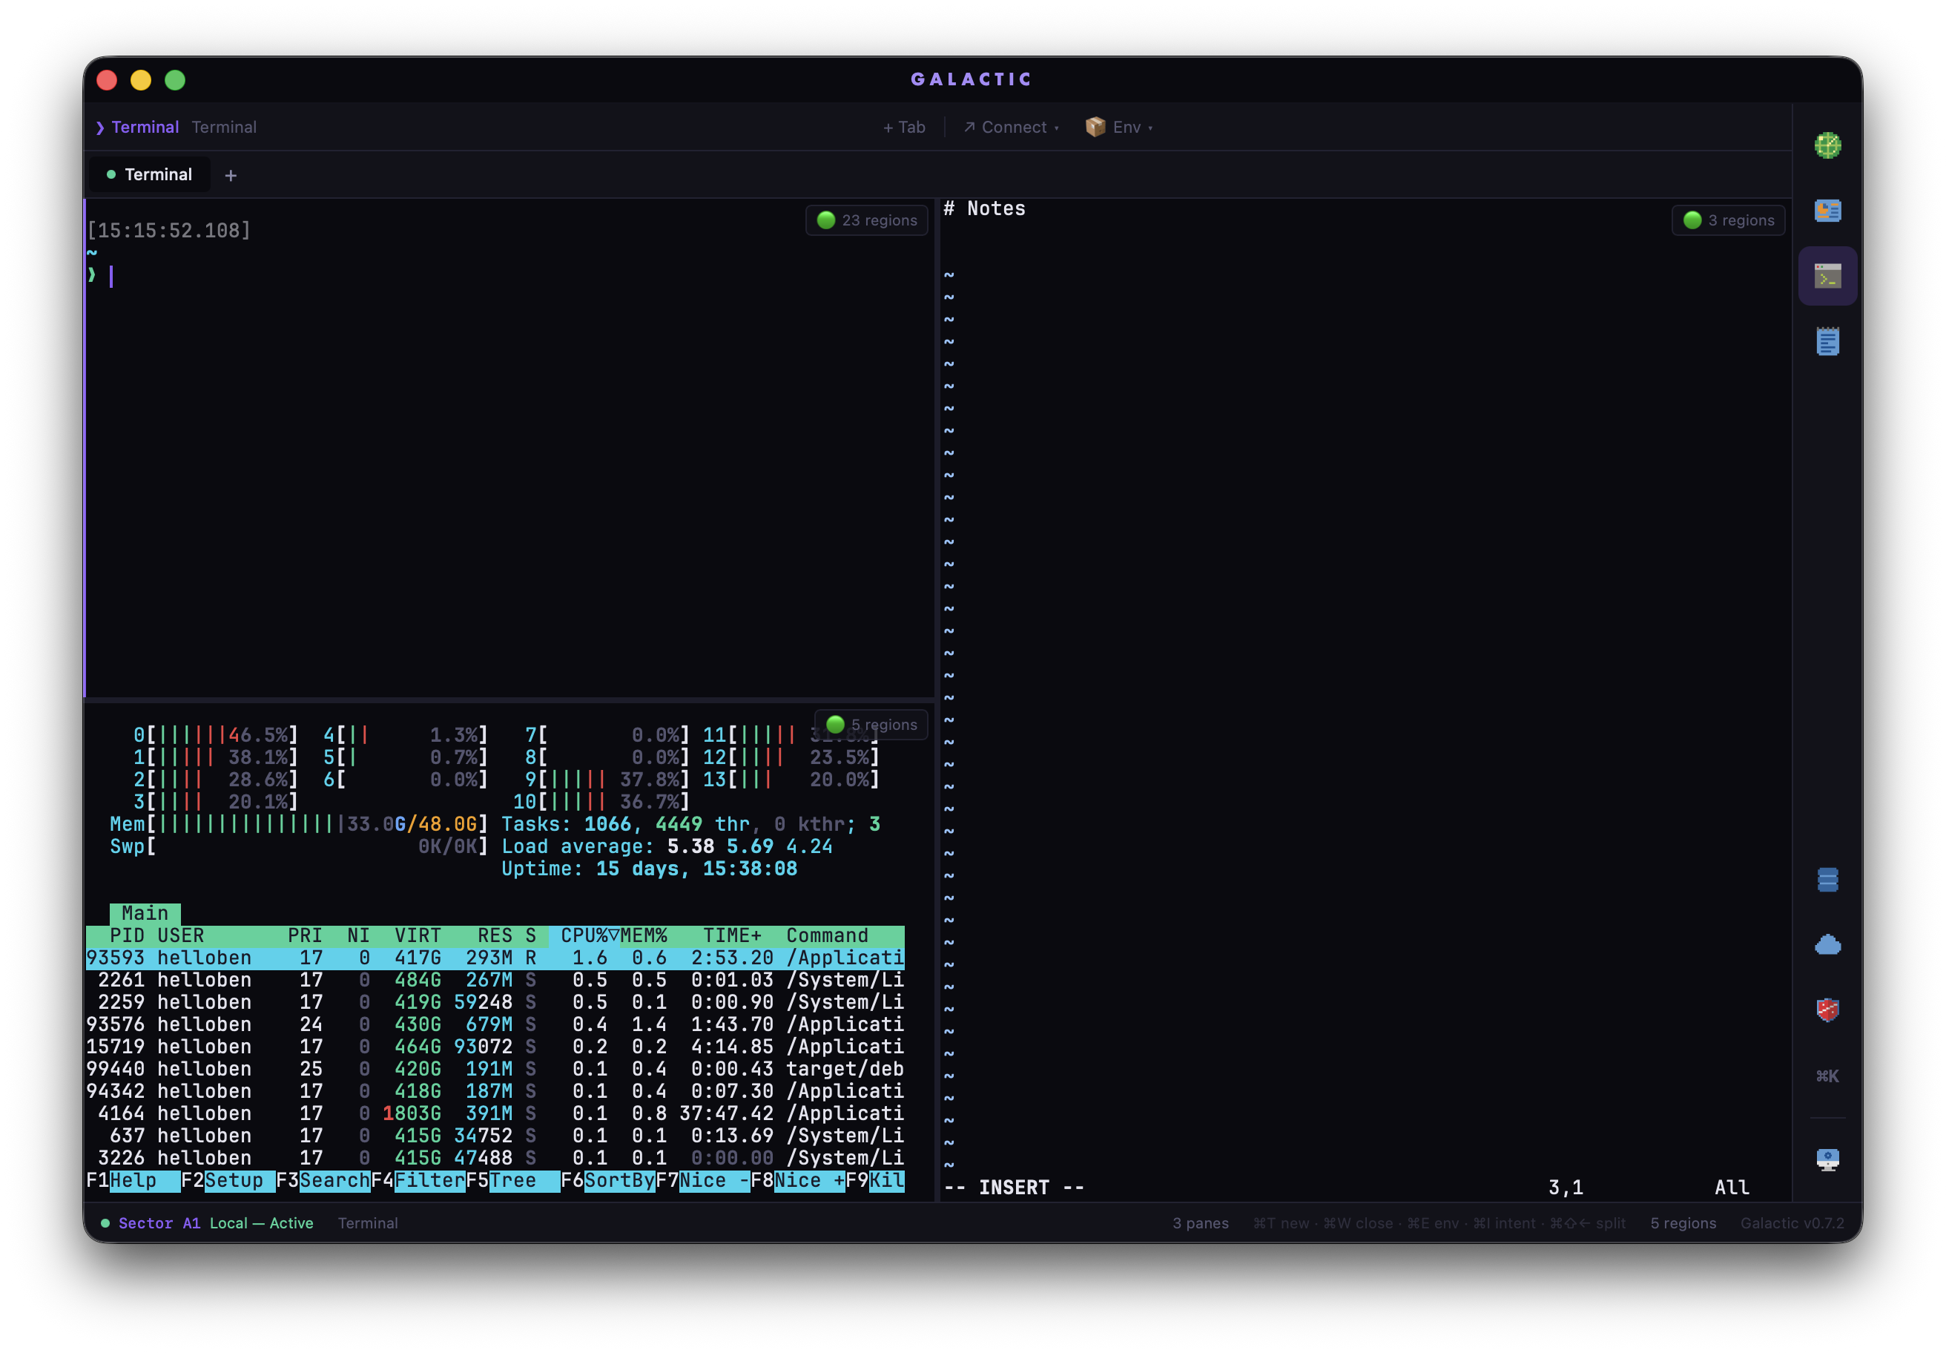The width and height of the screenshot is (1946, 1353).
Task: Select the terminal icon in sidebar
Action: (x=1827, y=277)
